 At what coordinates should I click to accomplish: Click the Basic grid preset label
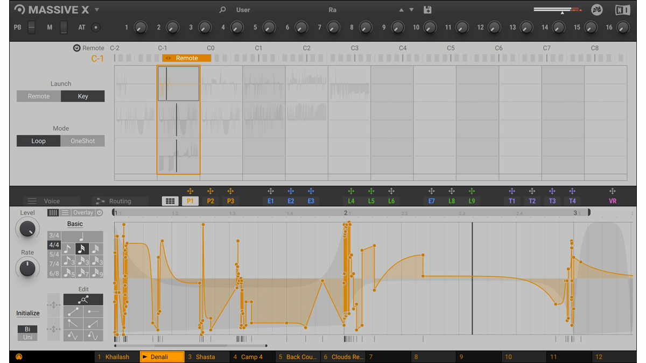coord(75,224)
